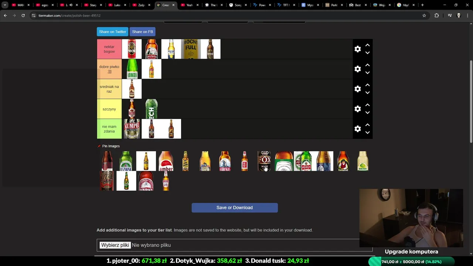The width and height of the screenshot is (473, 266).
Task: Move nektar bogow tier up with arrow
Action: 367,45
